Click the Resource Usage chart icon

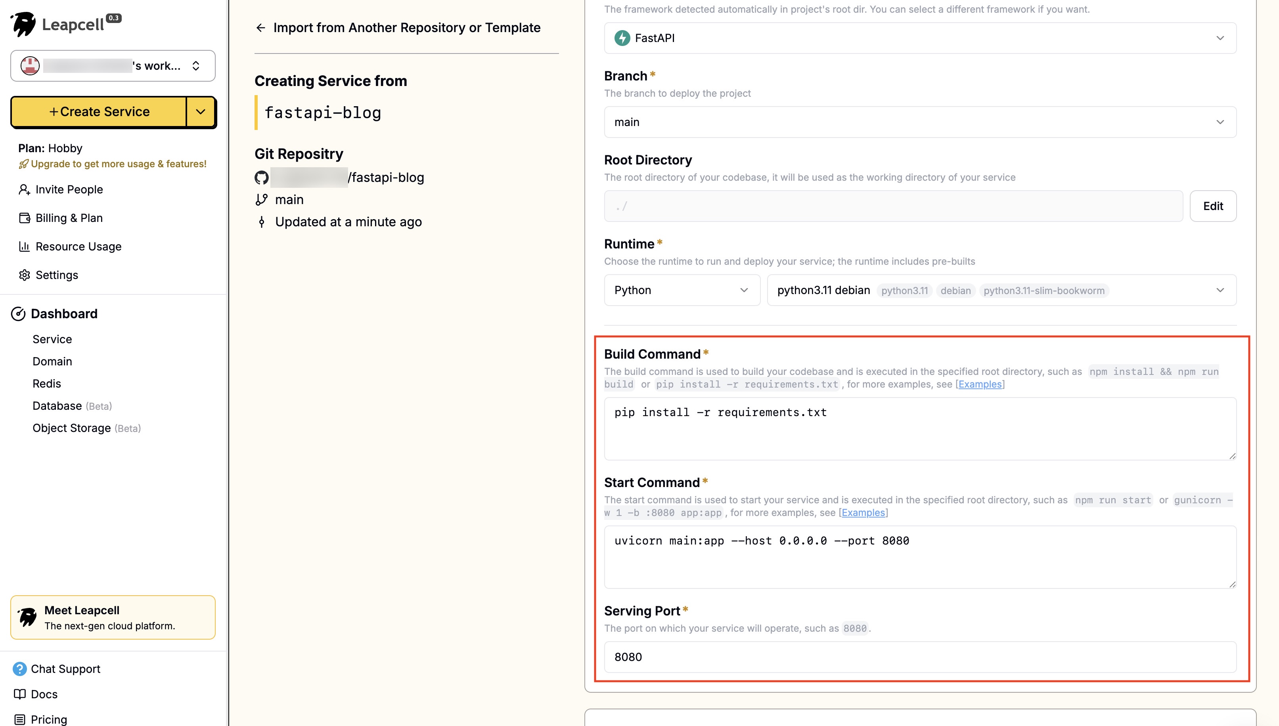click(x=24, y=246)
